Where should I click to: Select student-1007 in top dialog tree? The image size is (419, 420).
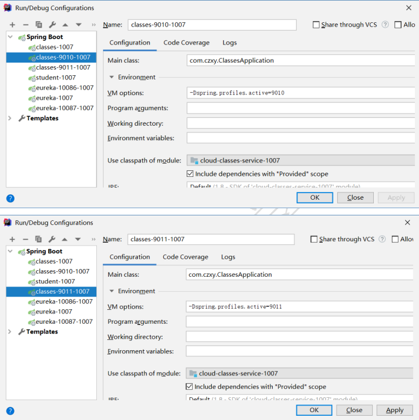tap(56, 78)
